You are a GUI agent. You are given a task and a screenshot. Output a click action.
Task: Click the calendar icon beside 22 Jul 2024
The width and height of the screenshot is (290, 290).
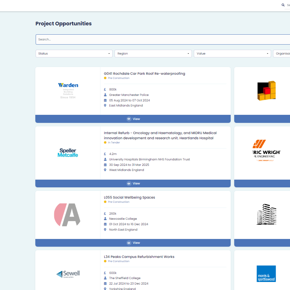tap(105, 283)
